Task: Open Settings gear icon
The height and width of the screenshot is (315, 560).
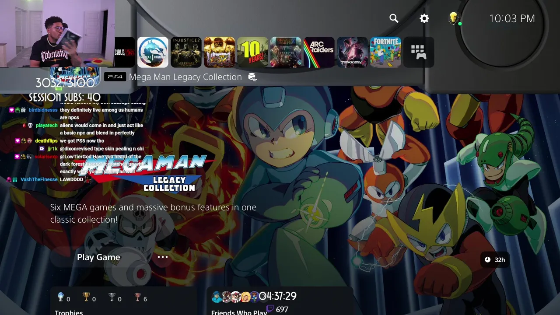Action: click(424, 18)
